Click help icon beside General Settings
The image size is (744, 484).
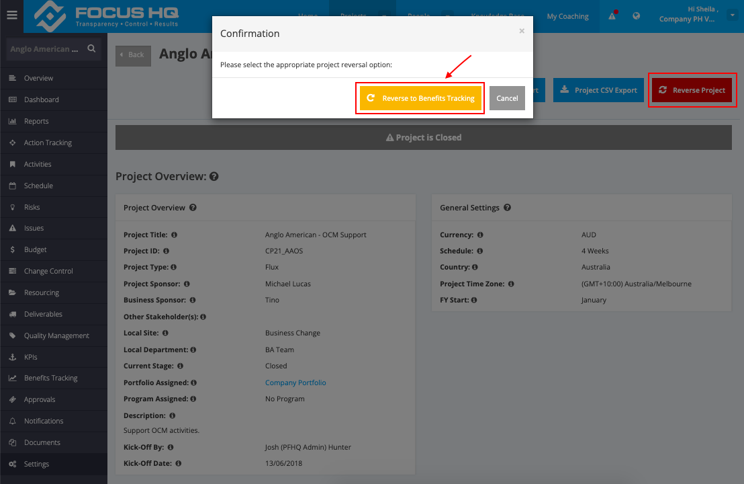click(507, 208)
